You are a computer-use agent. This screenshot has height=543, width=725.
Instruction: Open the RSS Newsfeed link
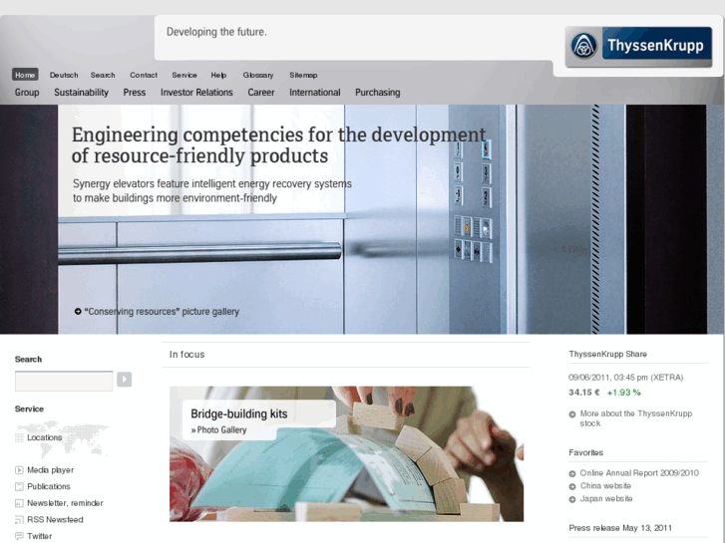tap(55, 520)
